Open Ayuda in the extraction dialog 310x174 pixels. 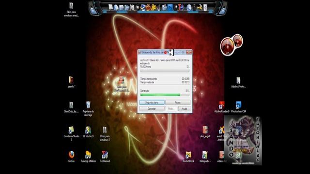184,109
